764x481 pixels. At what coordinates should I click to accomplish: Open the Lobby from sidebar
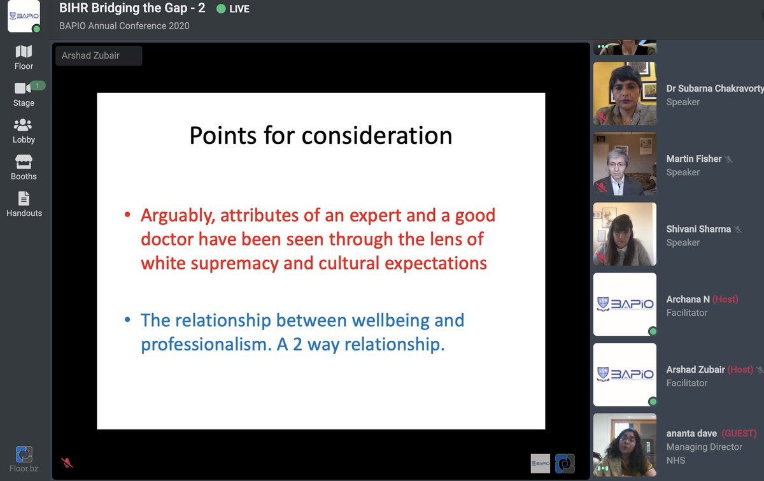point(24,131)
